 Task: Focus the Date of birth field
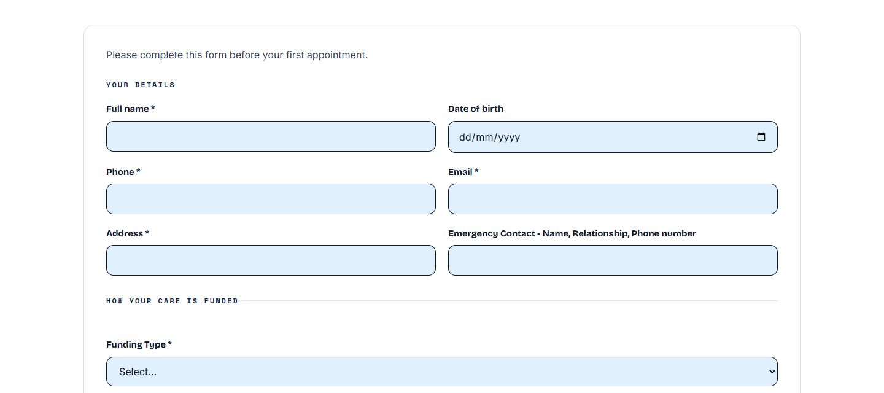pos(613,137)
